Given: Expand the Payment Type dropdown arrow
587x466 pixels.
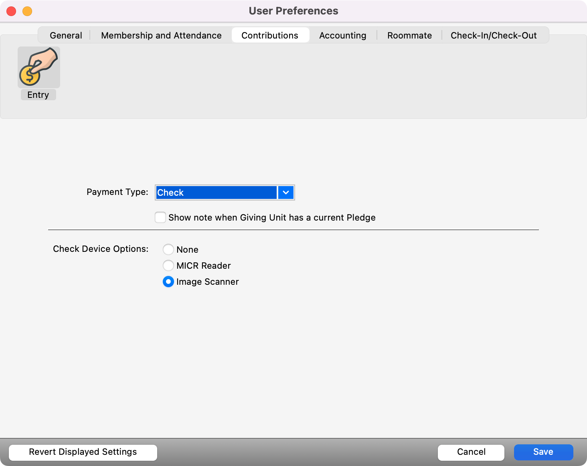Looking at the screenshot, I should 286,192.
